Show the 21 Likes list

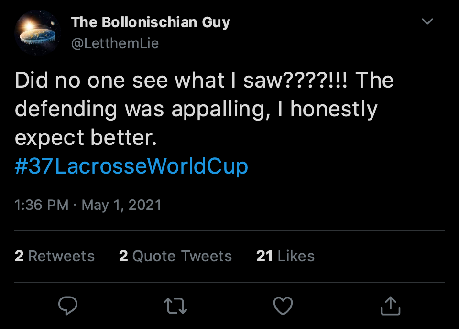pyautogui.click(x=285, y=256)
